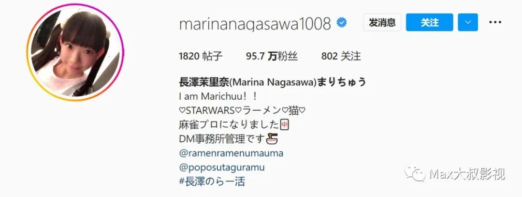Image resolution: width=522 pixels, height=197 pixels.
Task: Click the ramen bowl emoji
Action: (x=272, y=138)
